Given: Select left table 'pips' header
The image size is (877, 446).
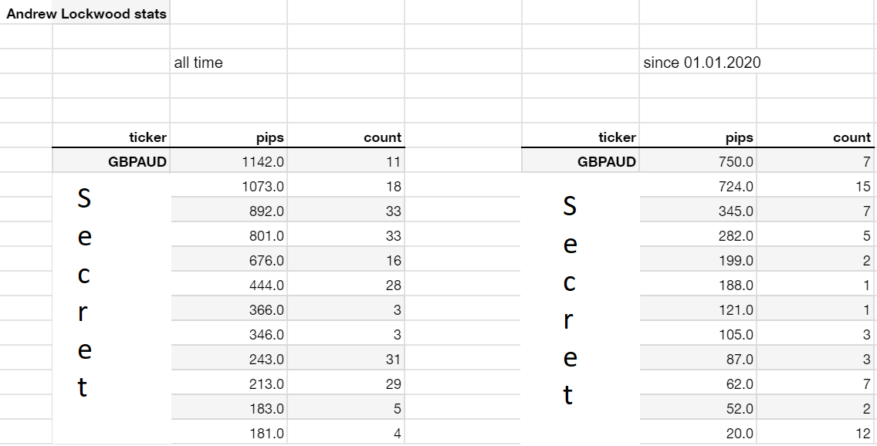Looking at the screenshot, I should click(229, 137).
